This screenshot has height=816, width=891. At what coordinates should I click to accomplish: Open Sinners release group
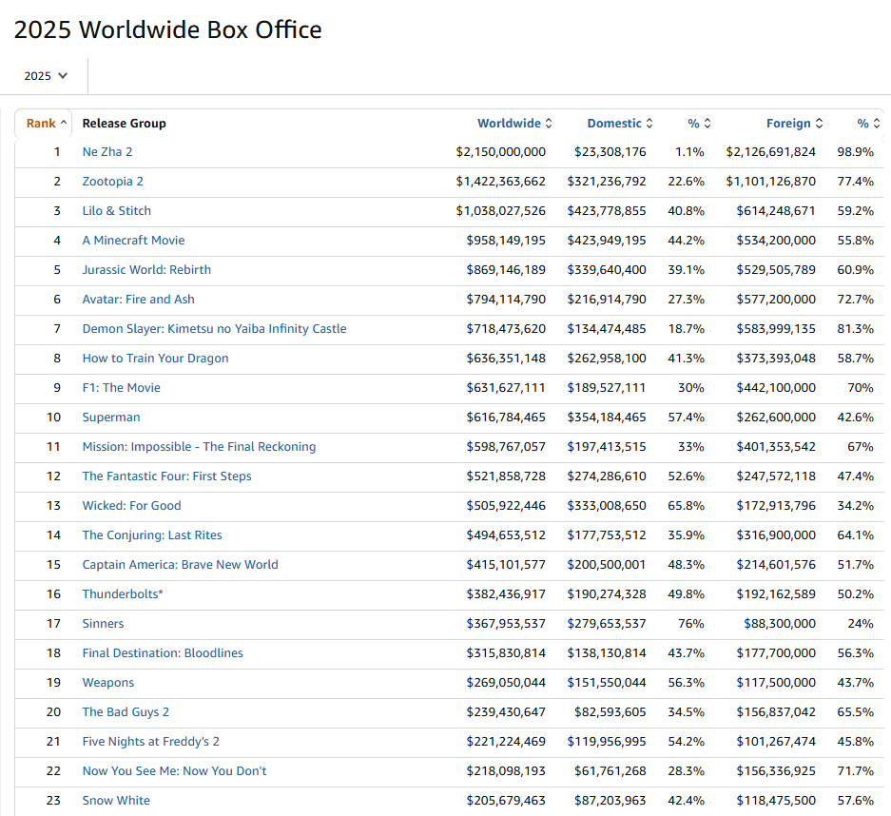(x=103, y=625)
